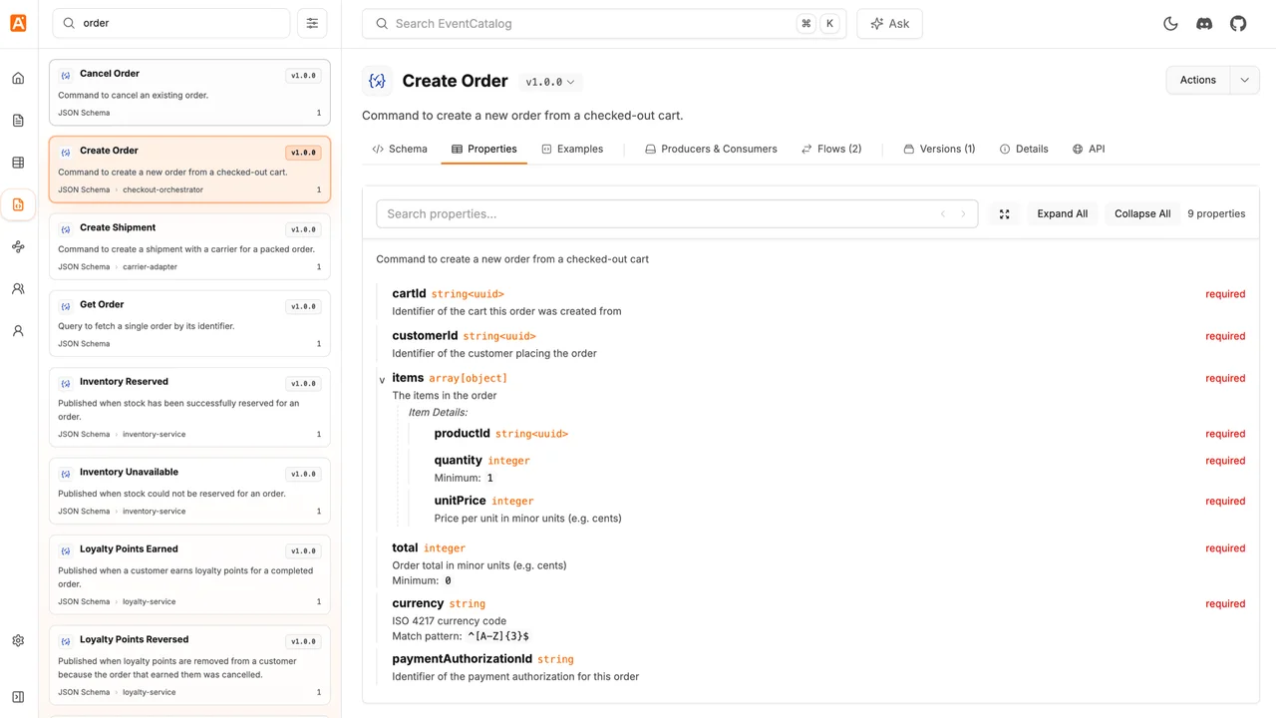Open the Examples tab
The image size is (1276, 718).
click(x=572, y=149)
